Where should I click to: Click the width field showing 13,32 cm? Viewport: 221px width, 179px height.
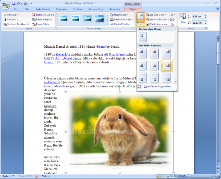click(x=198, y=23)
